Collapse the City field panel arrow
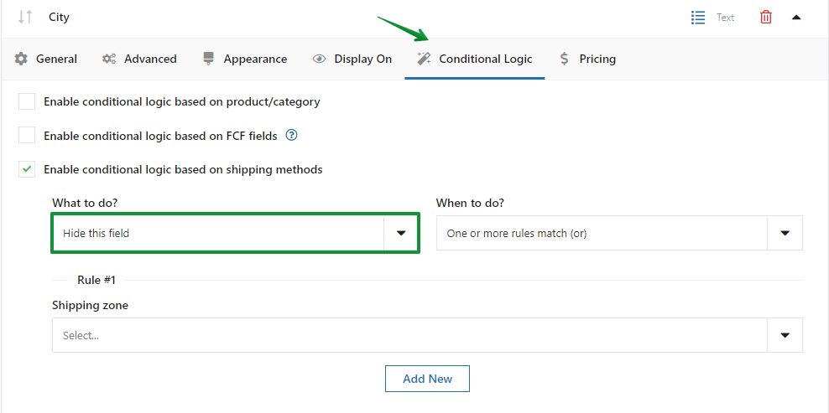This screenshot has height=413, width=829. point(796,18)
